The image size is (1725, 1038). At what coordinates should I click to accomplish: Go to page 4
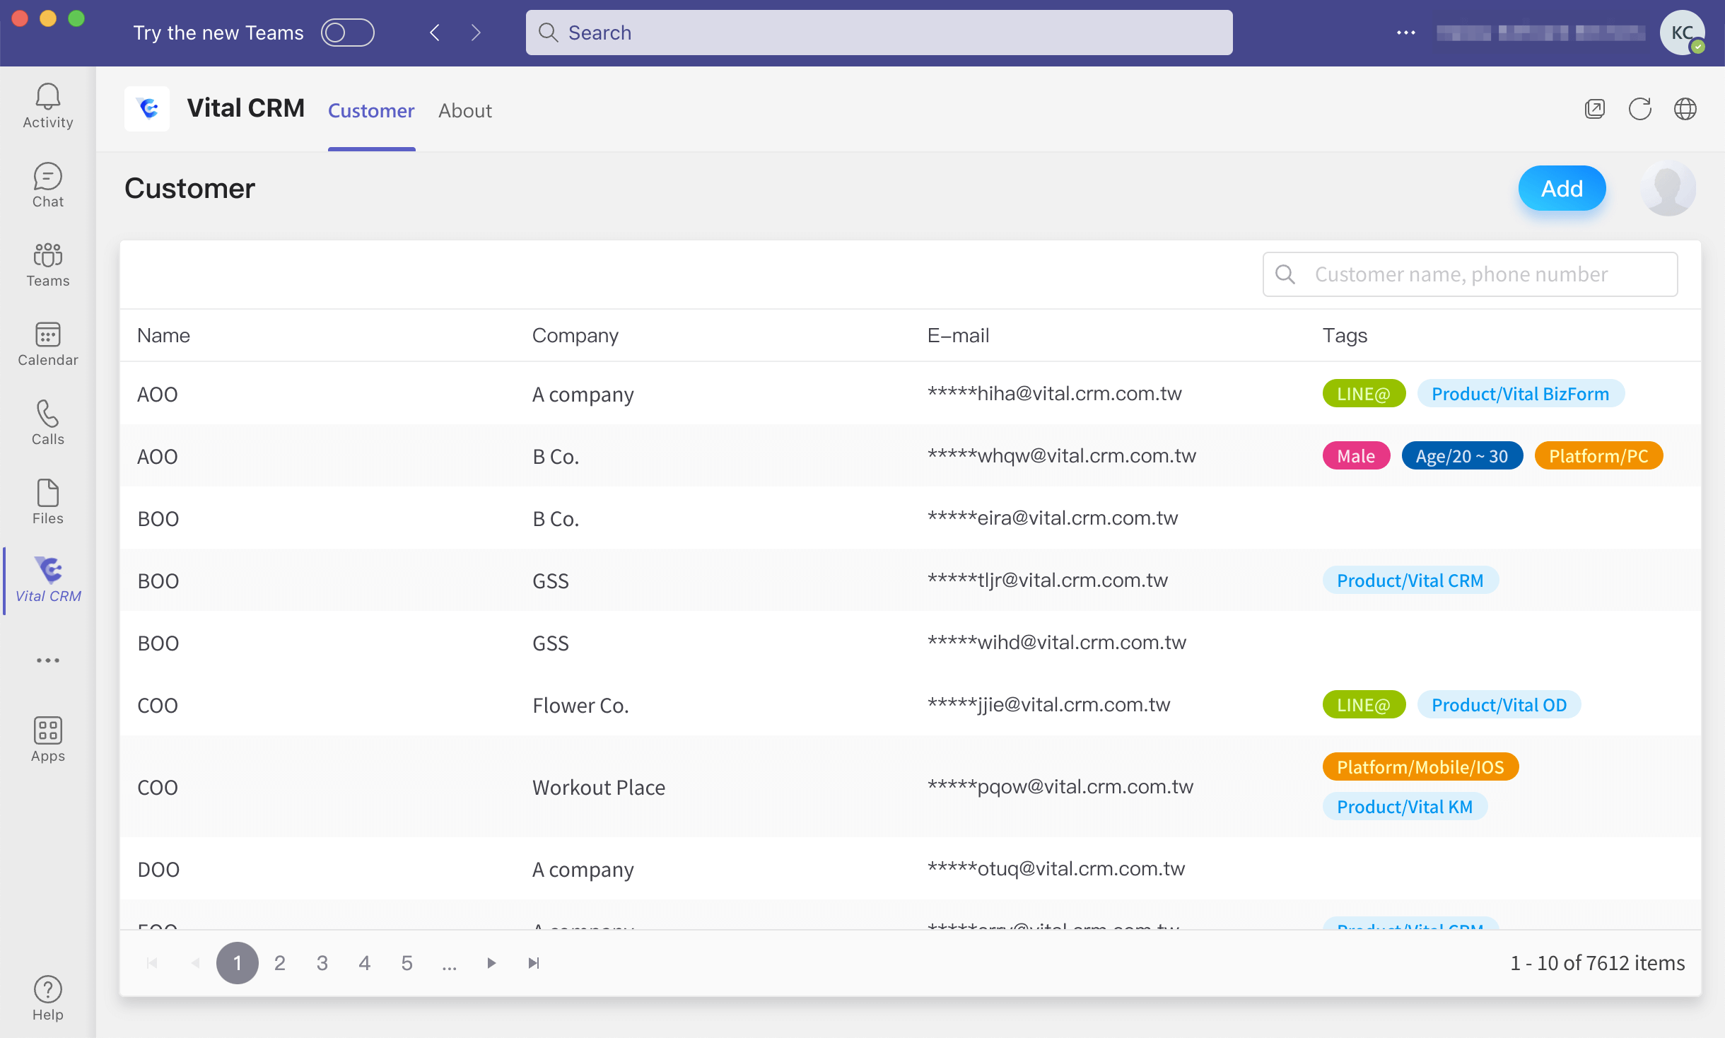(x=365, y=963)
